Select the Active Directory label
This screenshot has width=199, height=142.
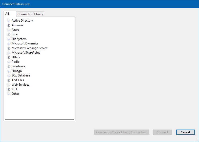[x=22, y=21]
